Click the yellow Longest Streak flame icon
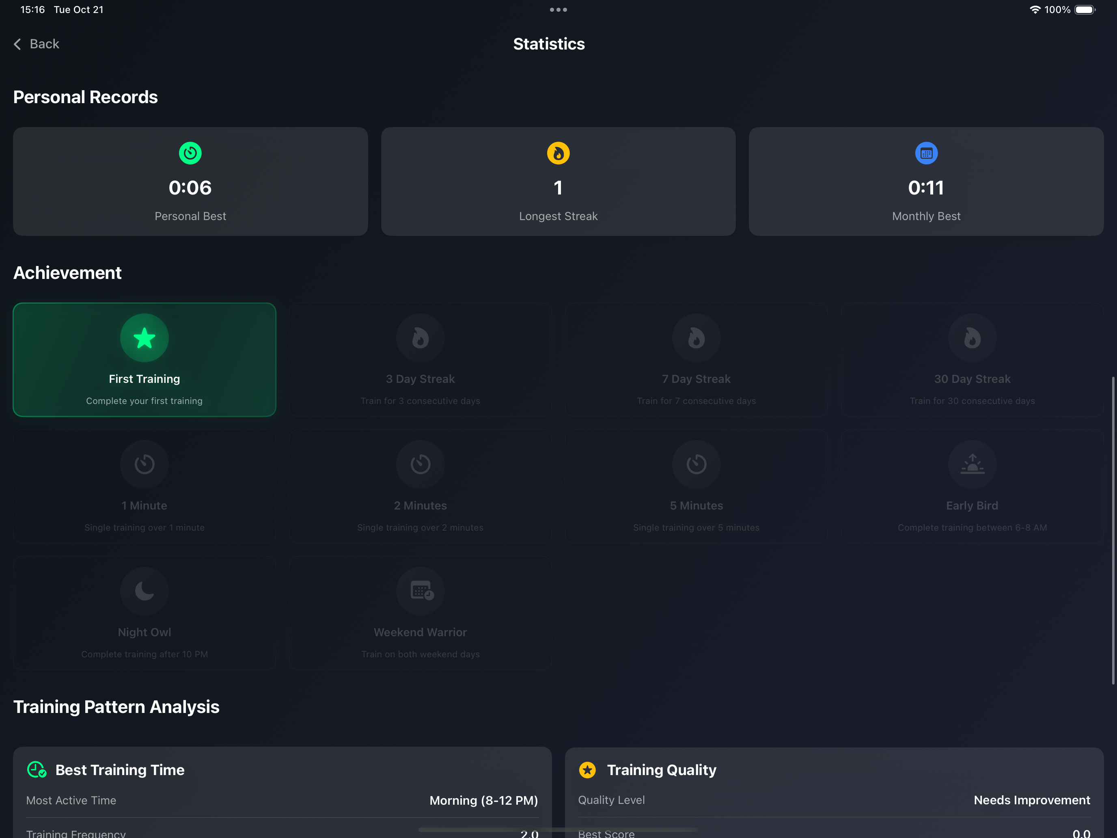 [558, 153]
